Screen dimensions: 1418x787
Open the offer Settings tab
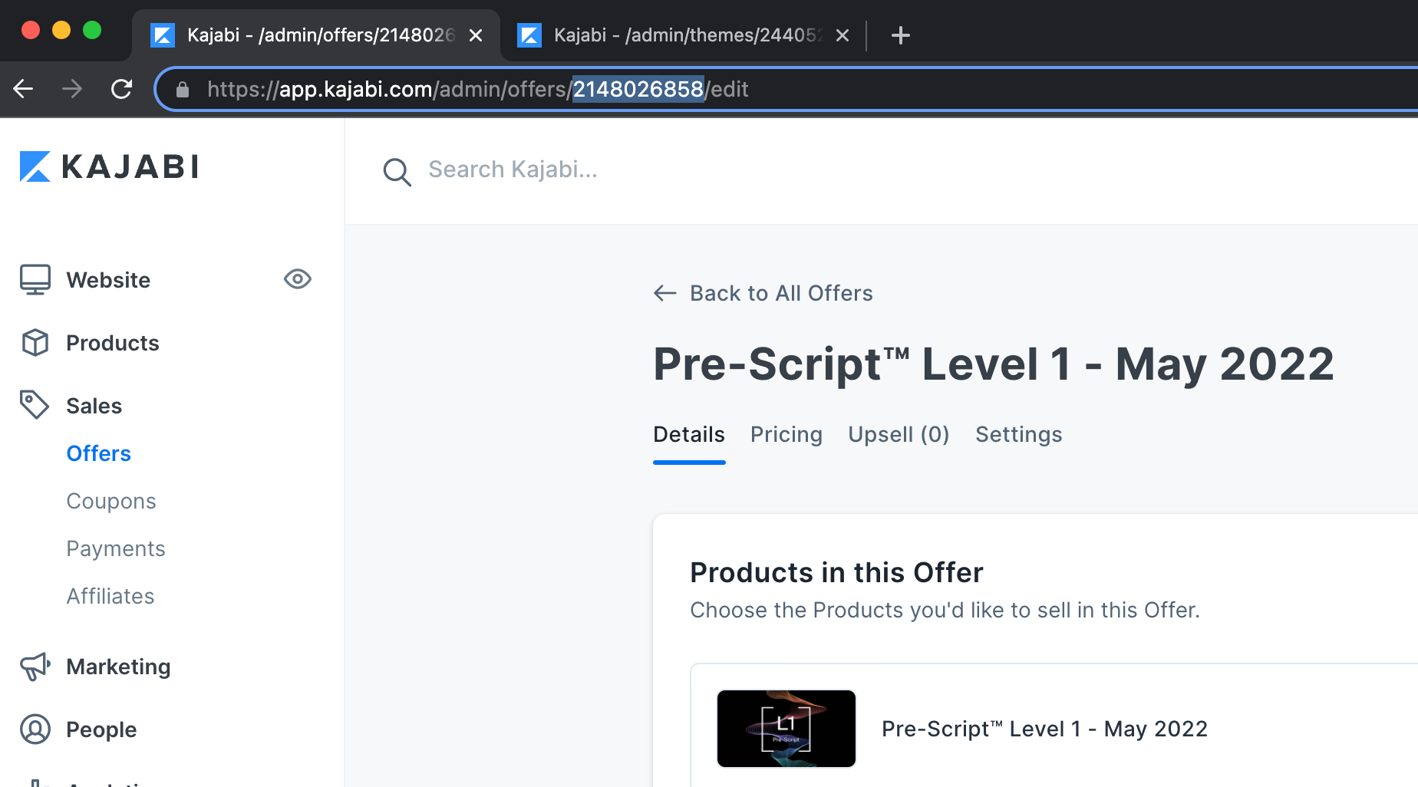1019,435
